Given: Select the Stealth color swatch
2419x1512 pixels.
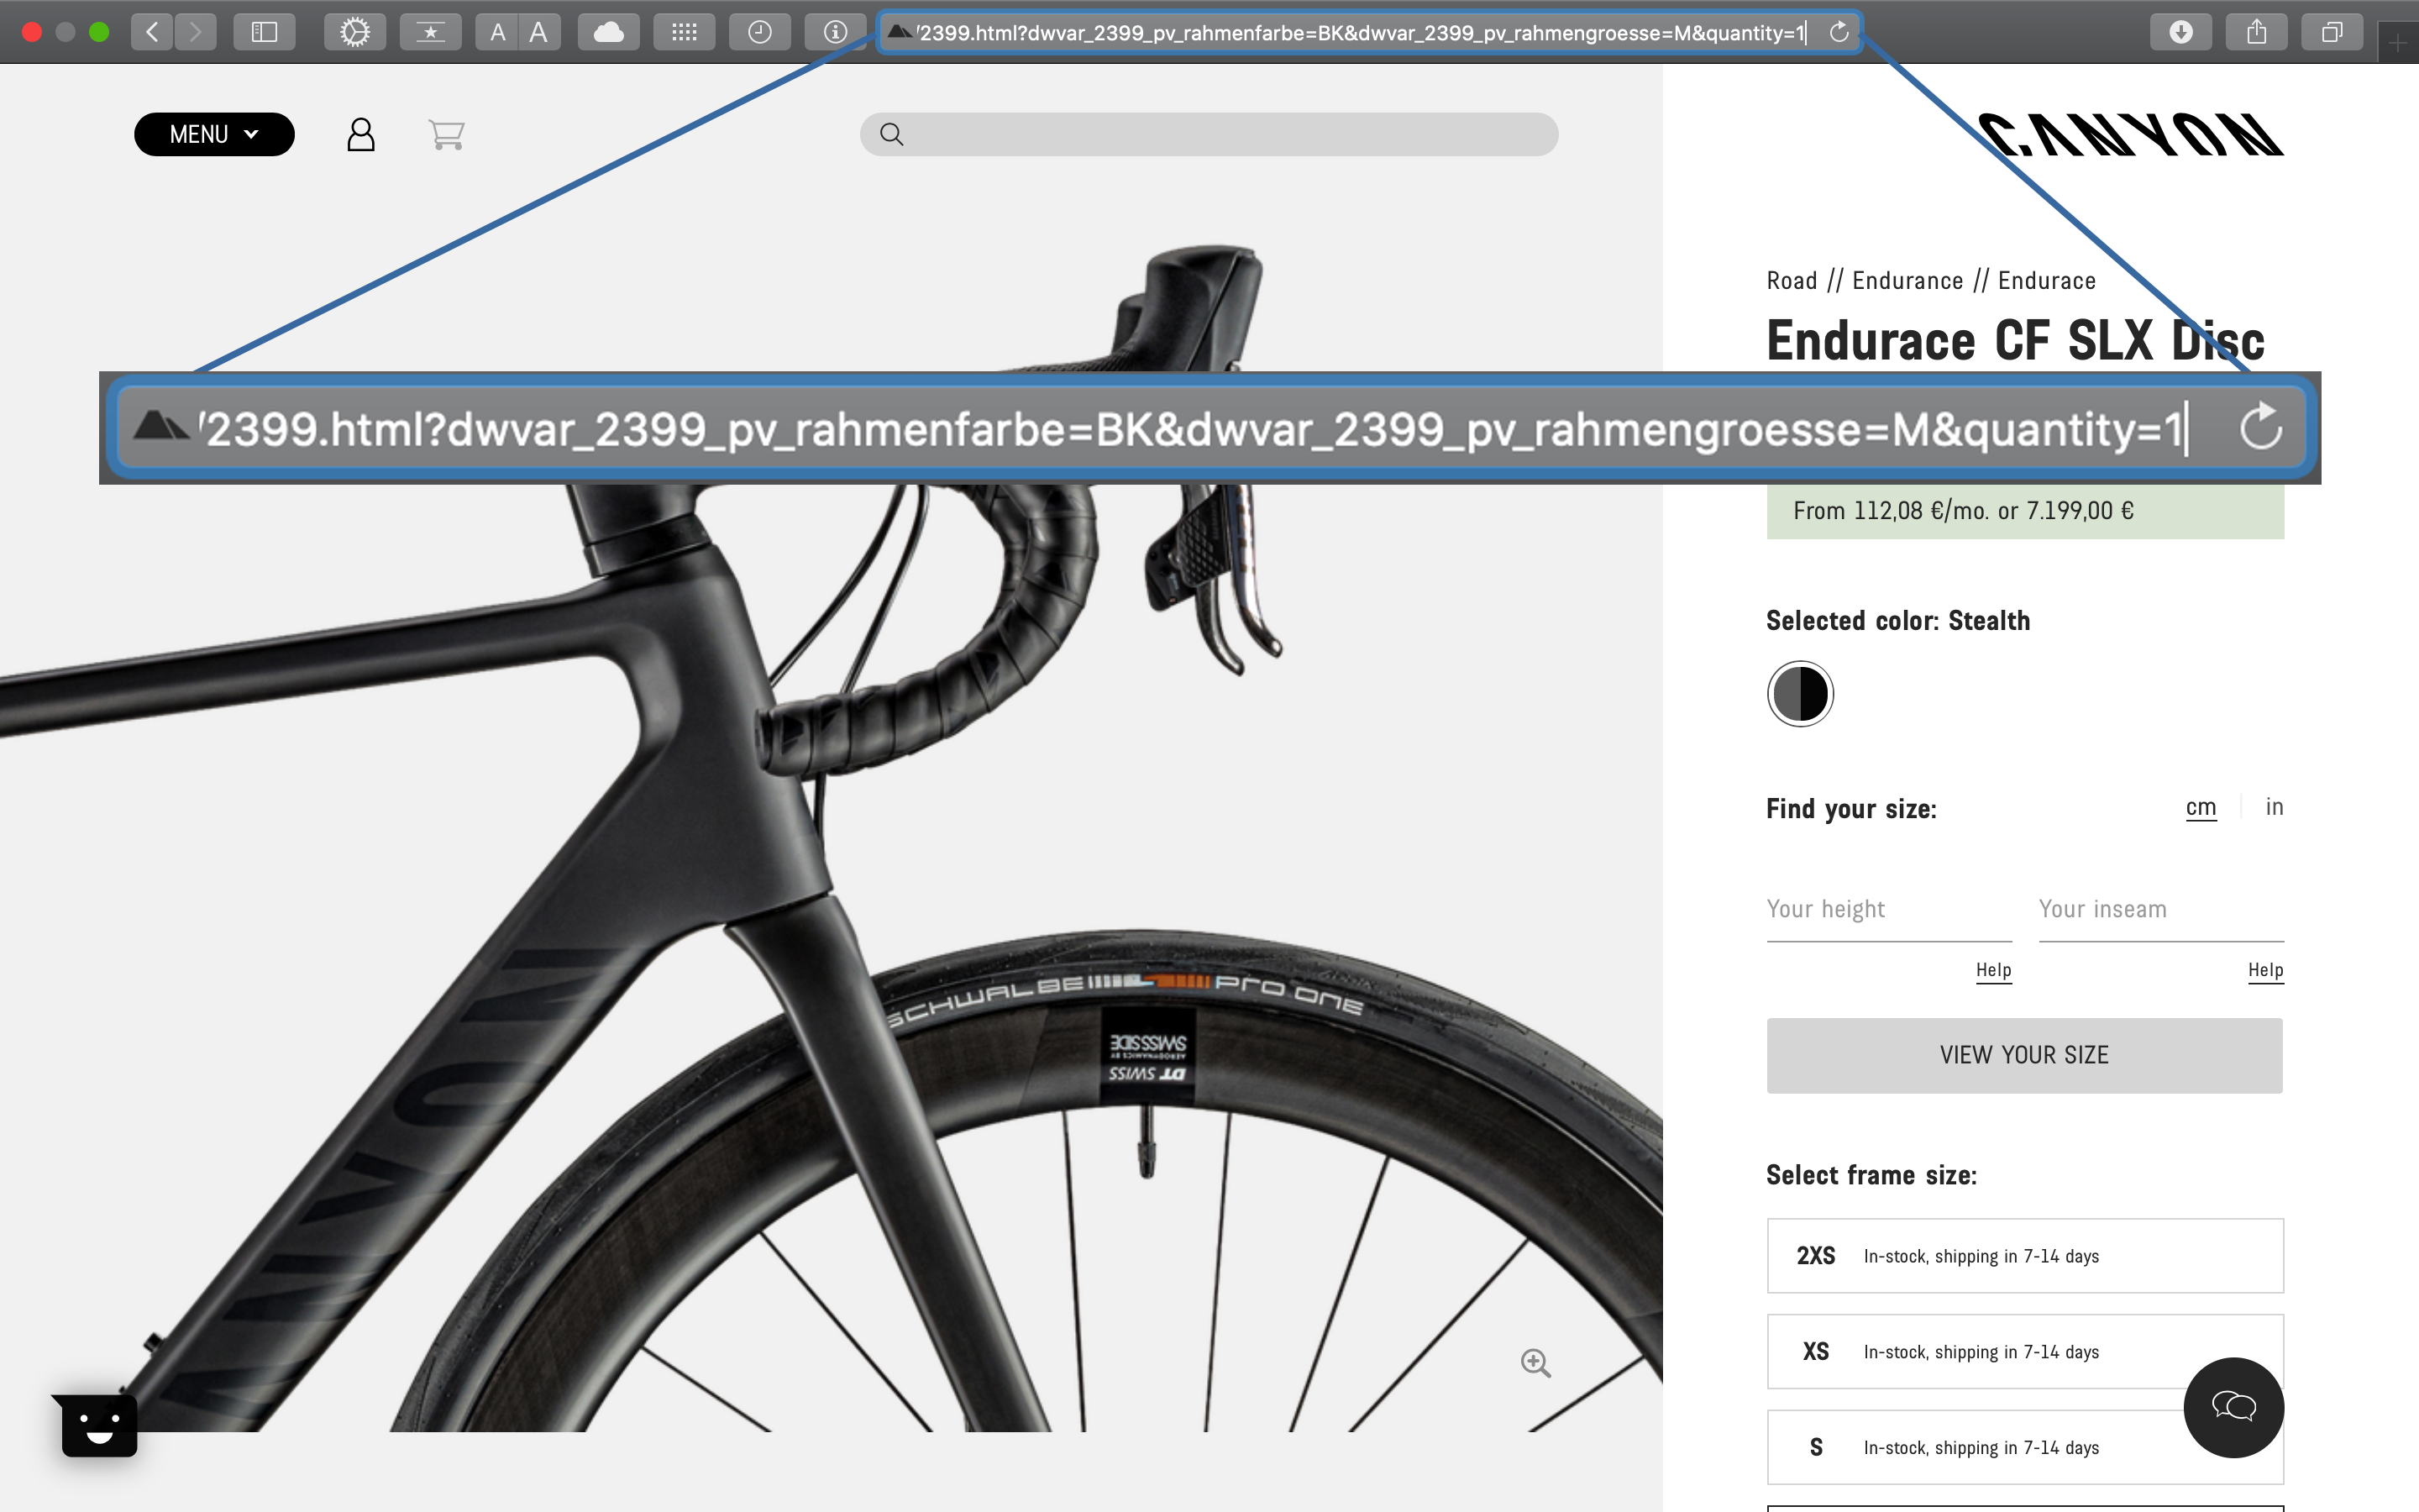Looking at the screenshot, I should point(1800,694).
